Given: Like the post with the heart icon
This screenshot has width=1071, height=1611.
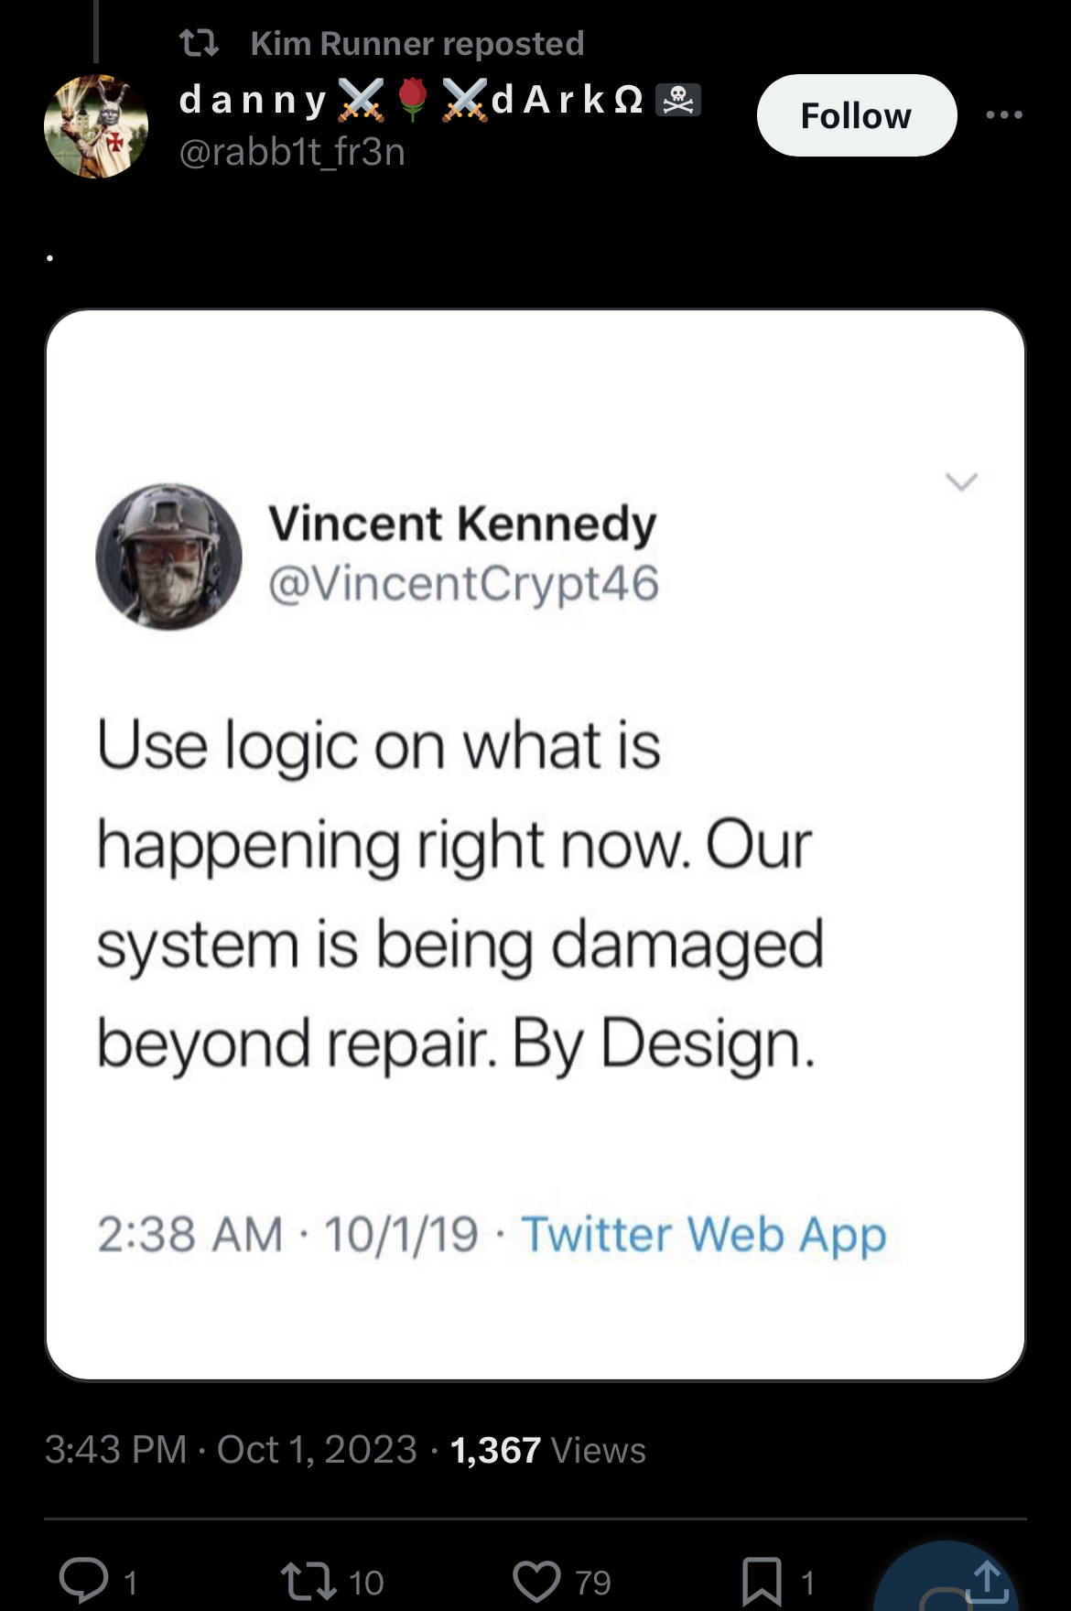Looking at the screenshot, I should [536, 1581].
